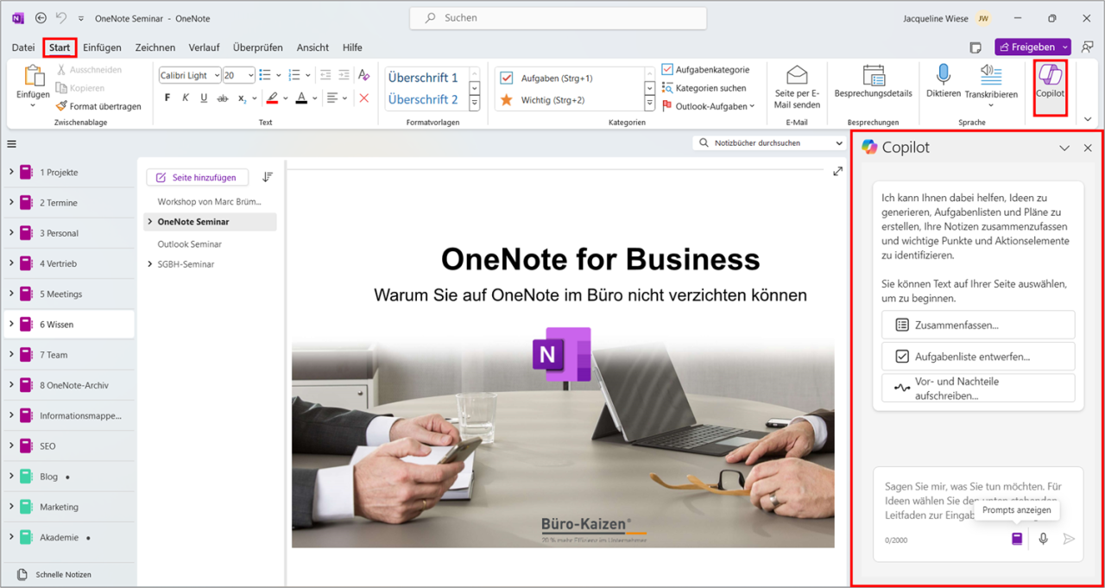Toggle the Aufgabenkategorie option

click(667, 69)
